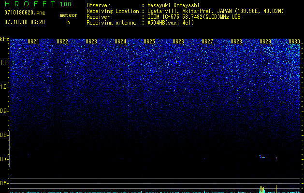
Task: Click the 0627 time marker
Action: coord(207,41)
